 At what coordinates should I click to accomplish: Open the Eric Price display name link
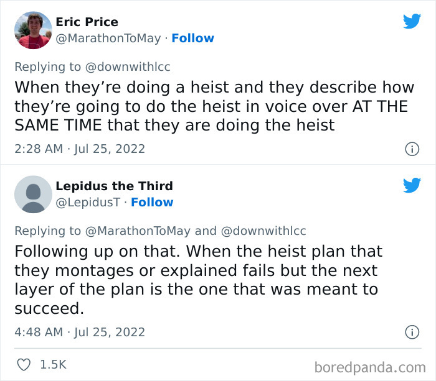87,22
